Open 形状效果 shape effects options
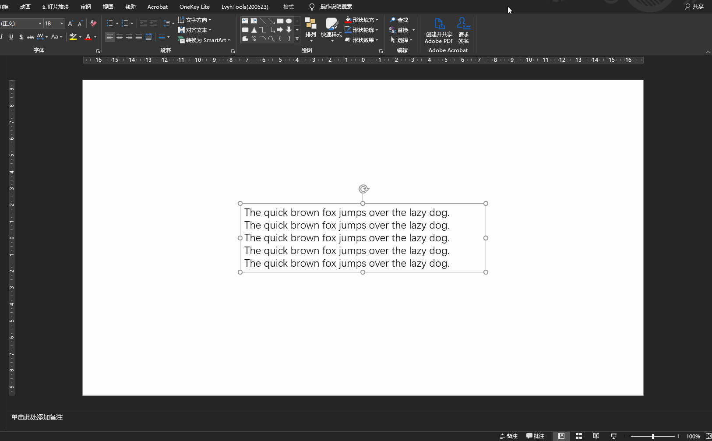The height and width of the screenshot is (441, 712). (x=361, y=40)
